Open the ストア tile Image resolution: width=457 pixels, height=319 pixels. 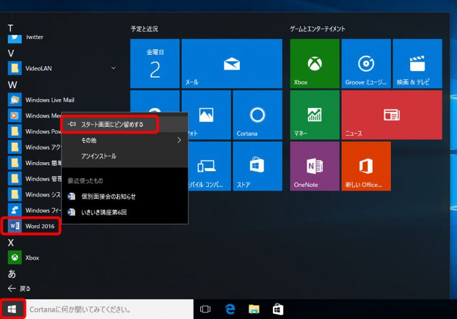(257, 166)
